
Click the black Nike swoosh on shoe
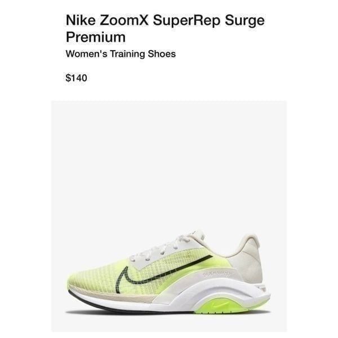pyautogui.click(x=159, y=273)
